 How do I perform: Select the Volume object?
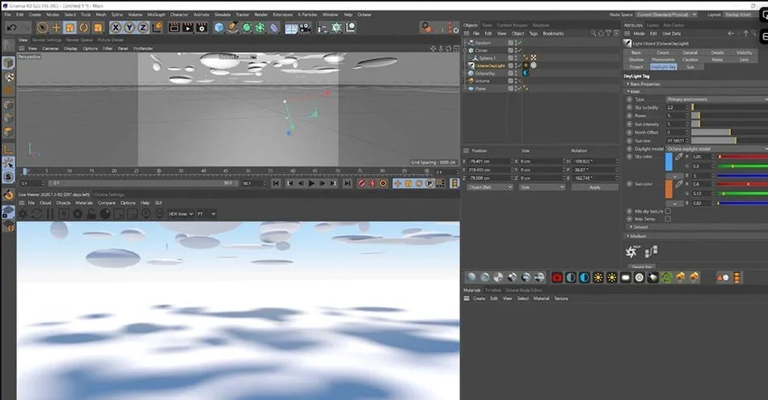pos(482,81)
